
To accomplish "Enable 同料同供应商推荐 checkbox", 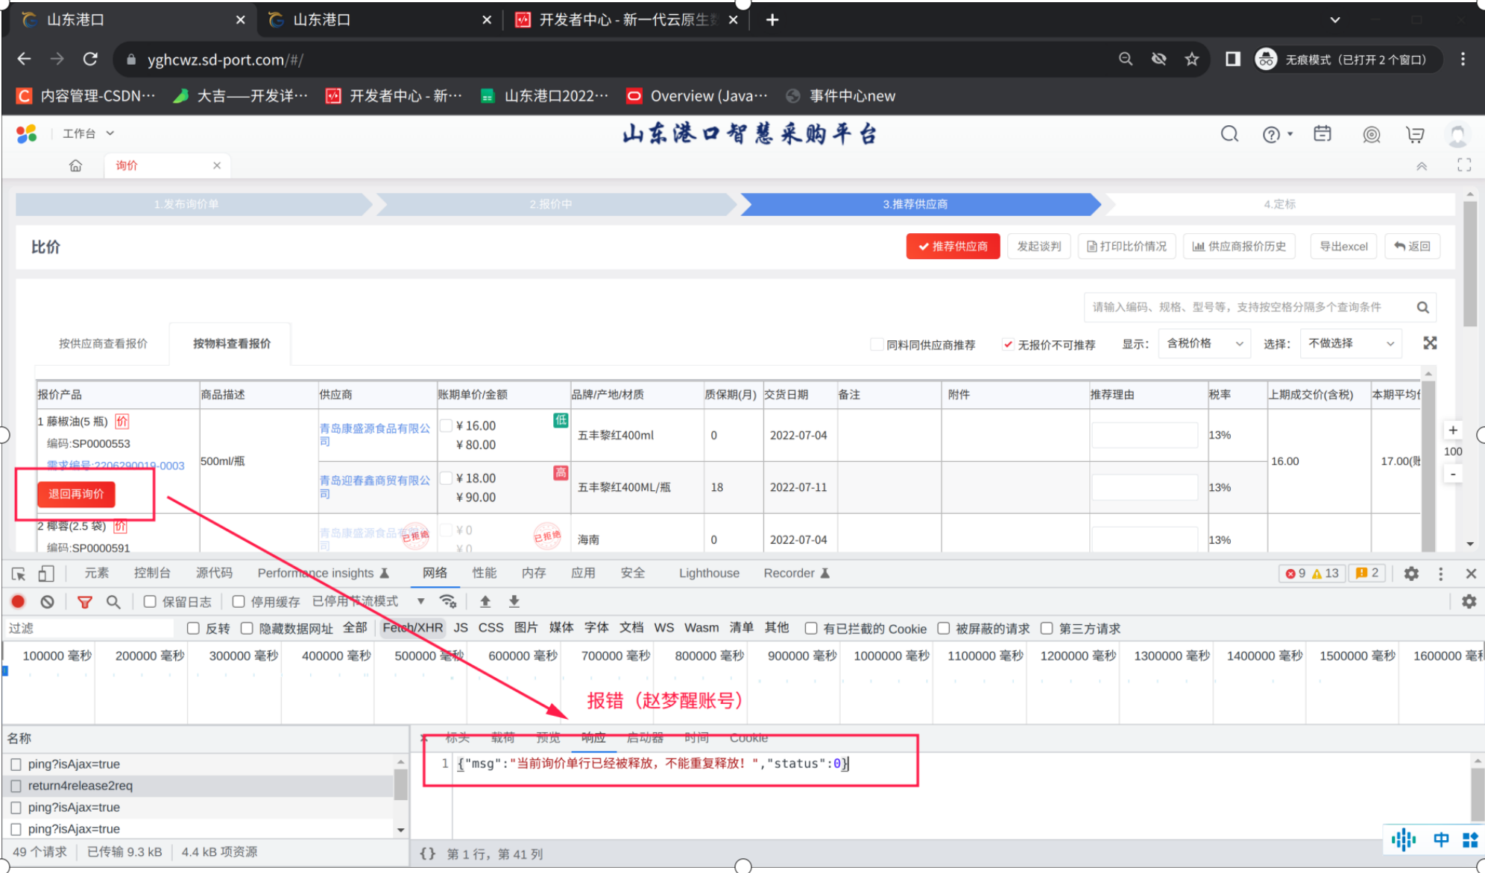I will (877, 344).
